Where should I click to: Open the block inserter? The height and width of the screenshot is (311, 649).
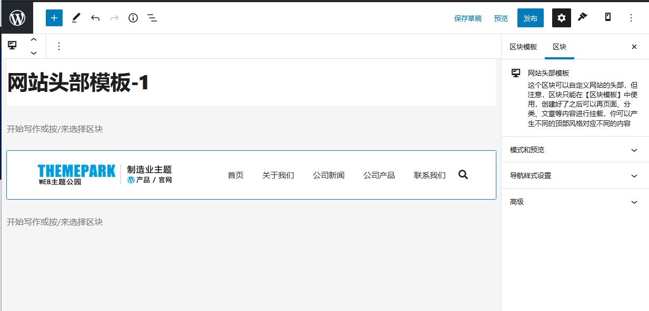(x=54, y=17)
